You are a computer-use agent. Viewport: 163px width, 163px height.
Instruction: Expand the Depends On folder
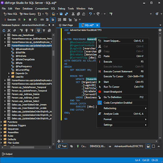coord(9,73)
